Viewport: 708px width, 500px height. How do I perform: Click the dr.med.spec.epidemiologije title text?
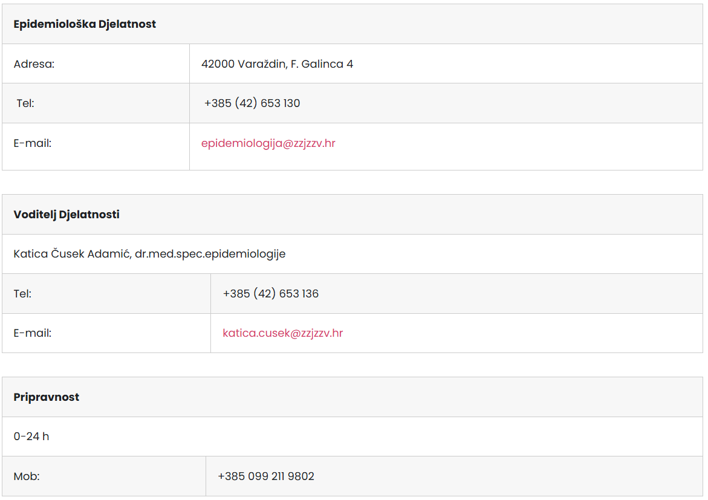pyautogui.click(x=210, y=254)
